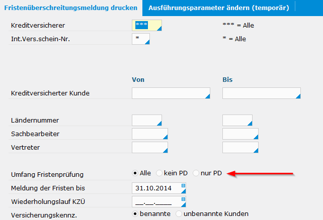Screen dimensions: 323x220
Task: Open value list for Sachbearbeiter Bis field
Action: pyautogui.click(x=256, y=137)
